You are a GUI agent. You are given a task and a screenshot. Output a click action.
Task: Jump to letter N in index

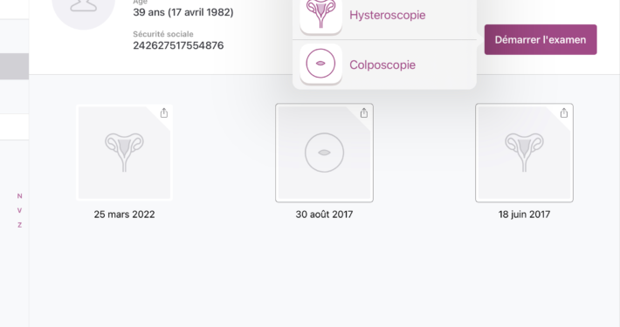pyautogui.click(x=20, y=196)
